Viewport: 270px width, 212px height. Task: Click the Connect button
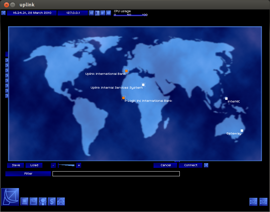coord(191,165)
